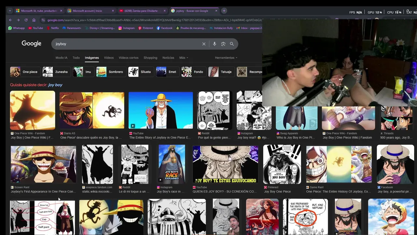The width and height of the screenshot is (417, 235).
Task: Go back with browser back arrow
Action: click(x=10, y=20)
